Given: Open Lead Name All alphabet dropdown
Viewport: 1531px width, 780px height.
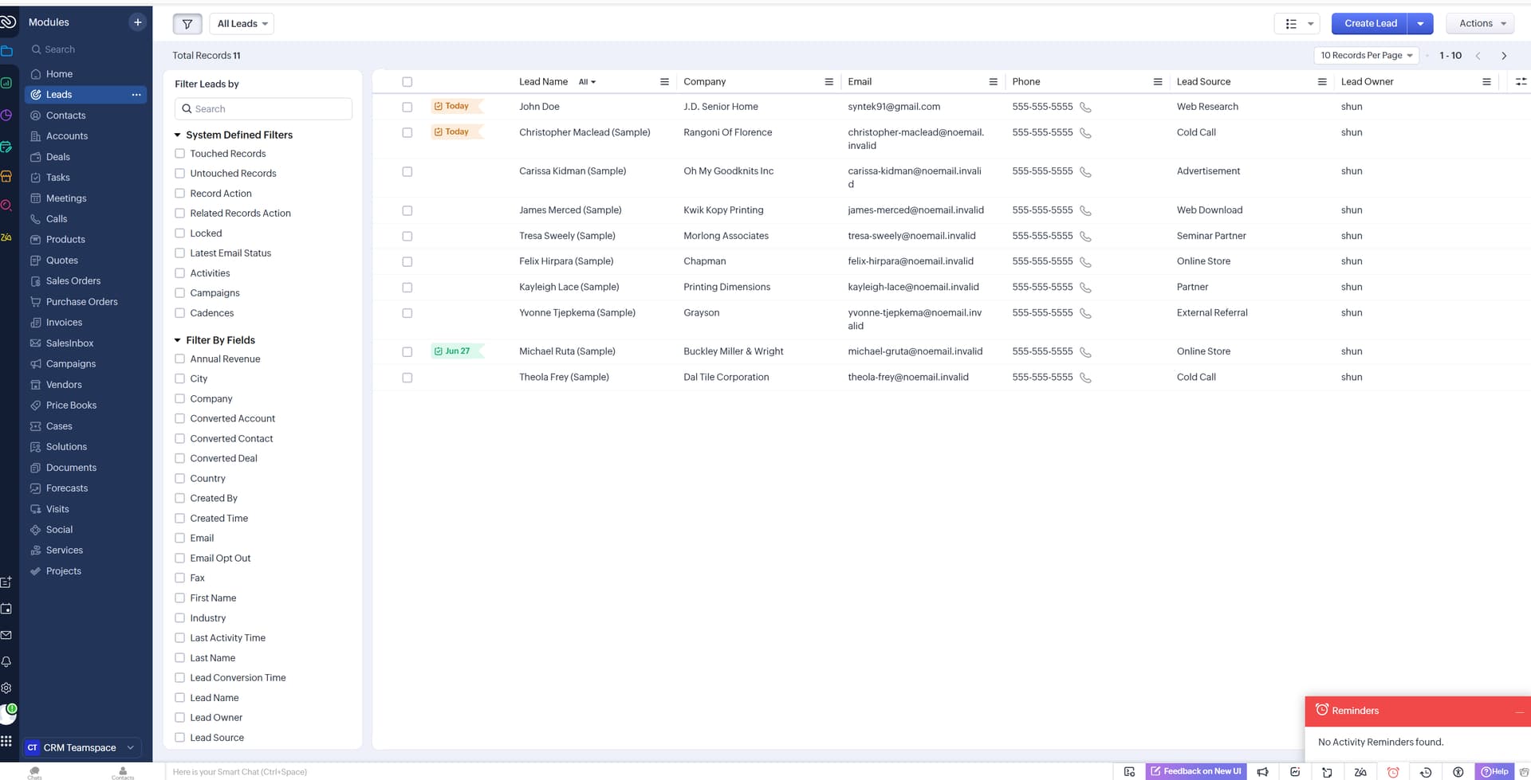Looking at the screenshot, I should pyautogui.click(x=587, y=82).
